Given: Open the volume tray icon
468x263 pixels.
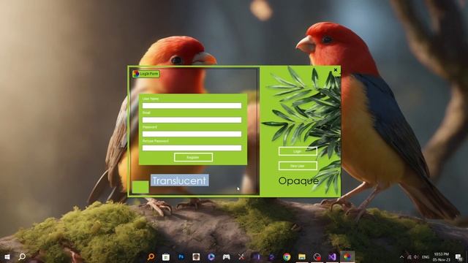Looking at the screenshot, I should 416,257.
